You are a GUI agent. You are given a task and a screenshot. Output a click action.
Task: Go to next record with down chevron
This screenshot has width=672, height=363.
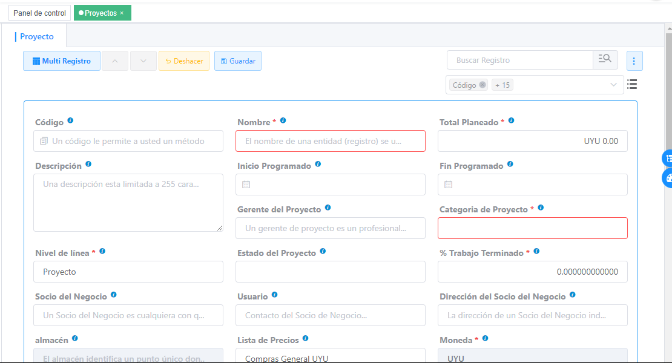[143, 61]
